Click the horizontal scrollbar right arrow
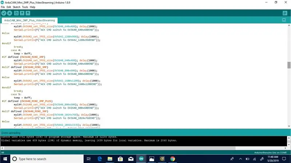 pyautogui.click(x=285, y=148)
